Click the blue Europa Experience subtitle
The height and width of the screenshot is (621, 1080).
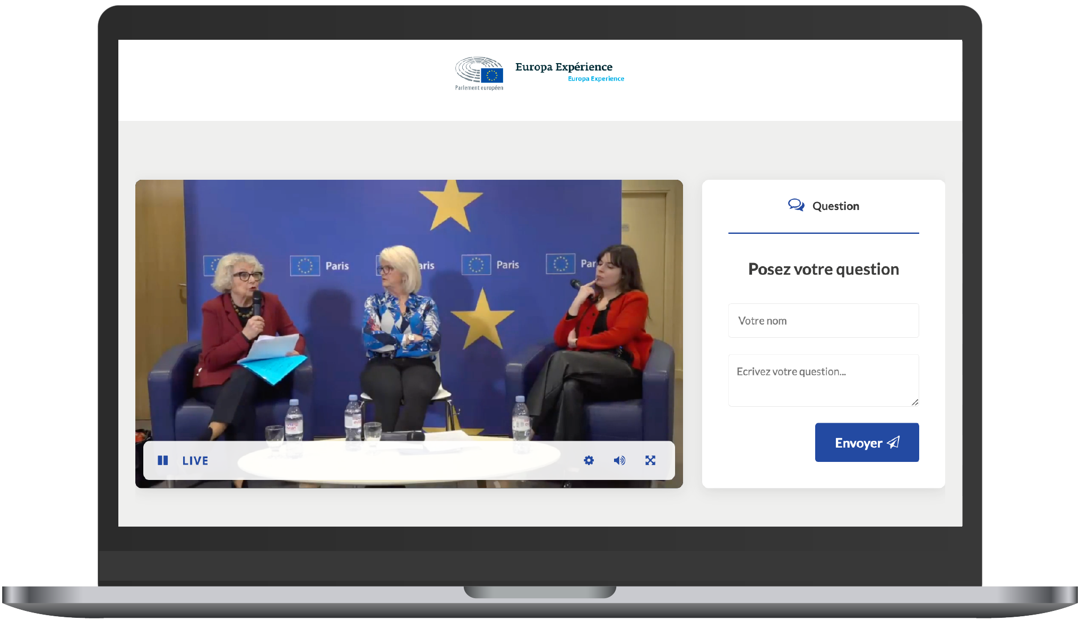click(x=596, y=79)
